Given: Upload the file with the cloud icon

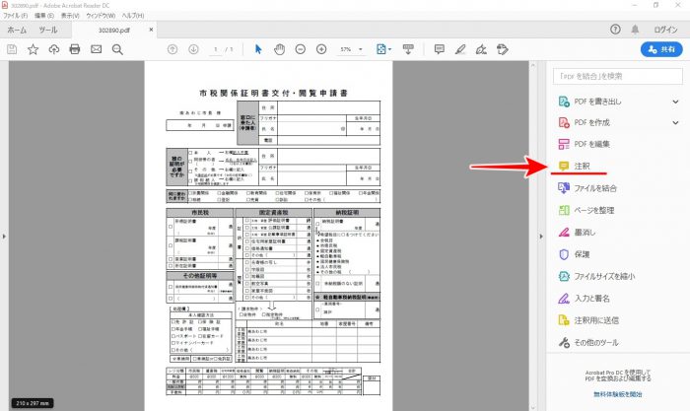Looking at the screenshot, I should pos(53,49).
